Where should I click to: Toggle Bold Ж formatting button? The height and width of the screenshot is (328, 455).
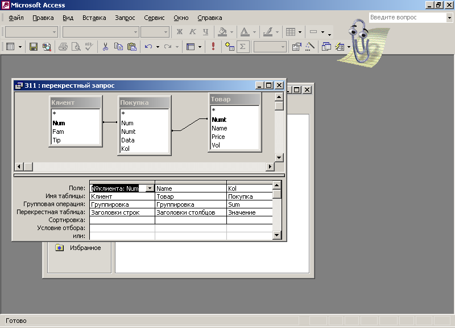pyautogui.click(x=180, y=32)
